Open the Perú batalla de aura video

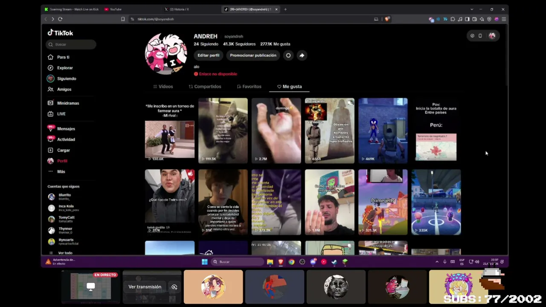point(436,131)
